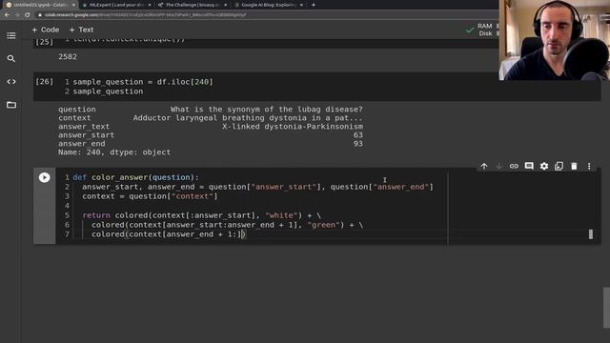This screenshot has width=610, height=343.
Task: Go back in browser history
Action: point(7,15)
